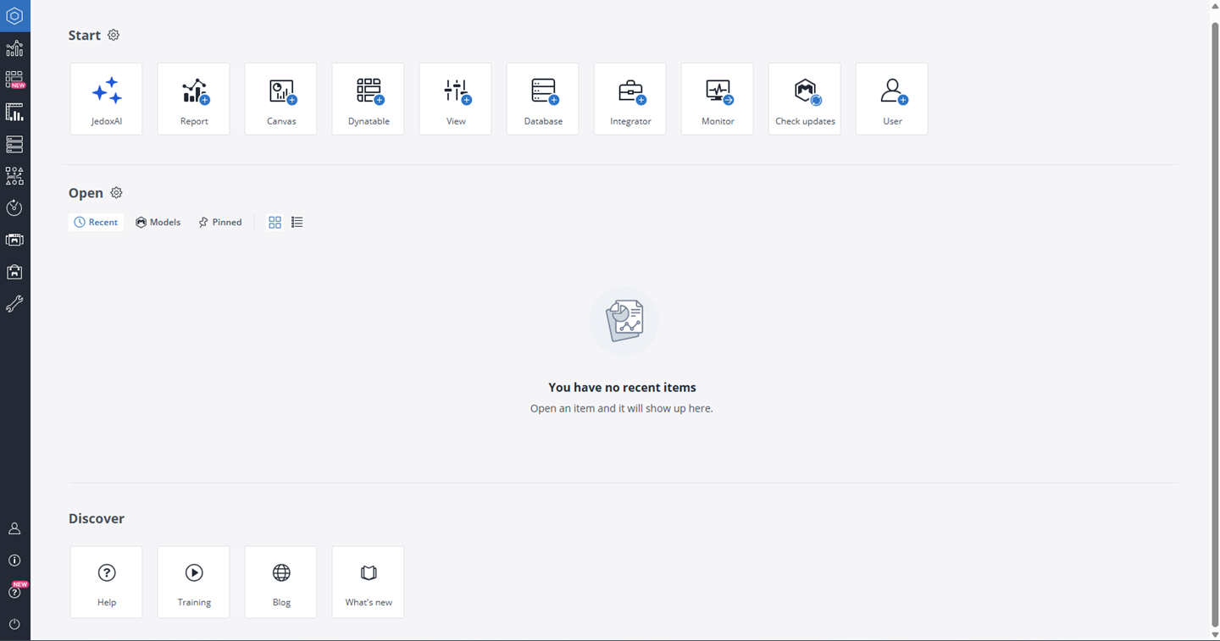Open the Integrator tile

coord(630,99)
